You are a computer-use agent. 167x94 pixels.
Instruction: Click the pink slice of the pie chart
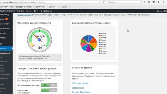(83, 45)
